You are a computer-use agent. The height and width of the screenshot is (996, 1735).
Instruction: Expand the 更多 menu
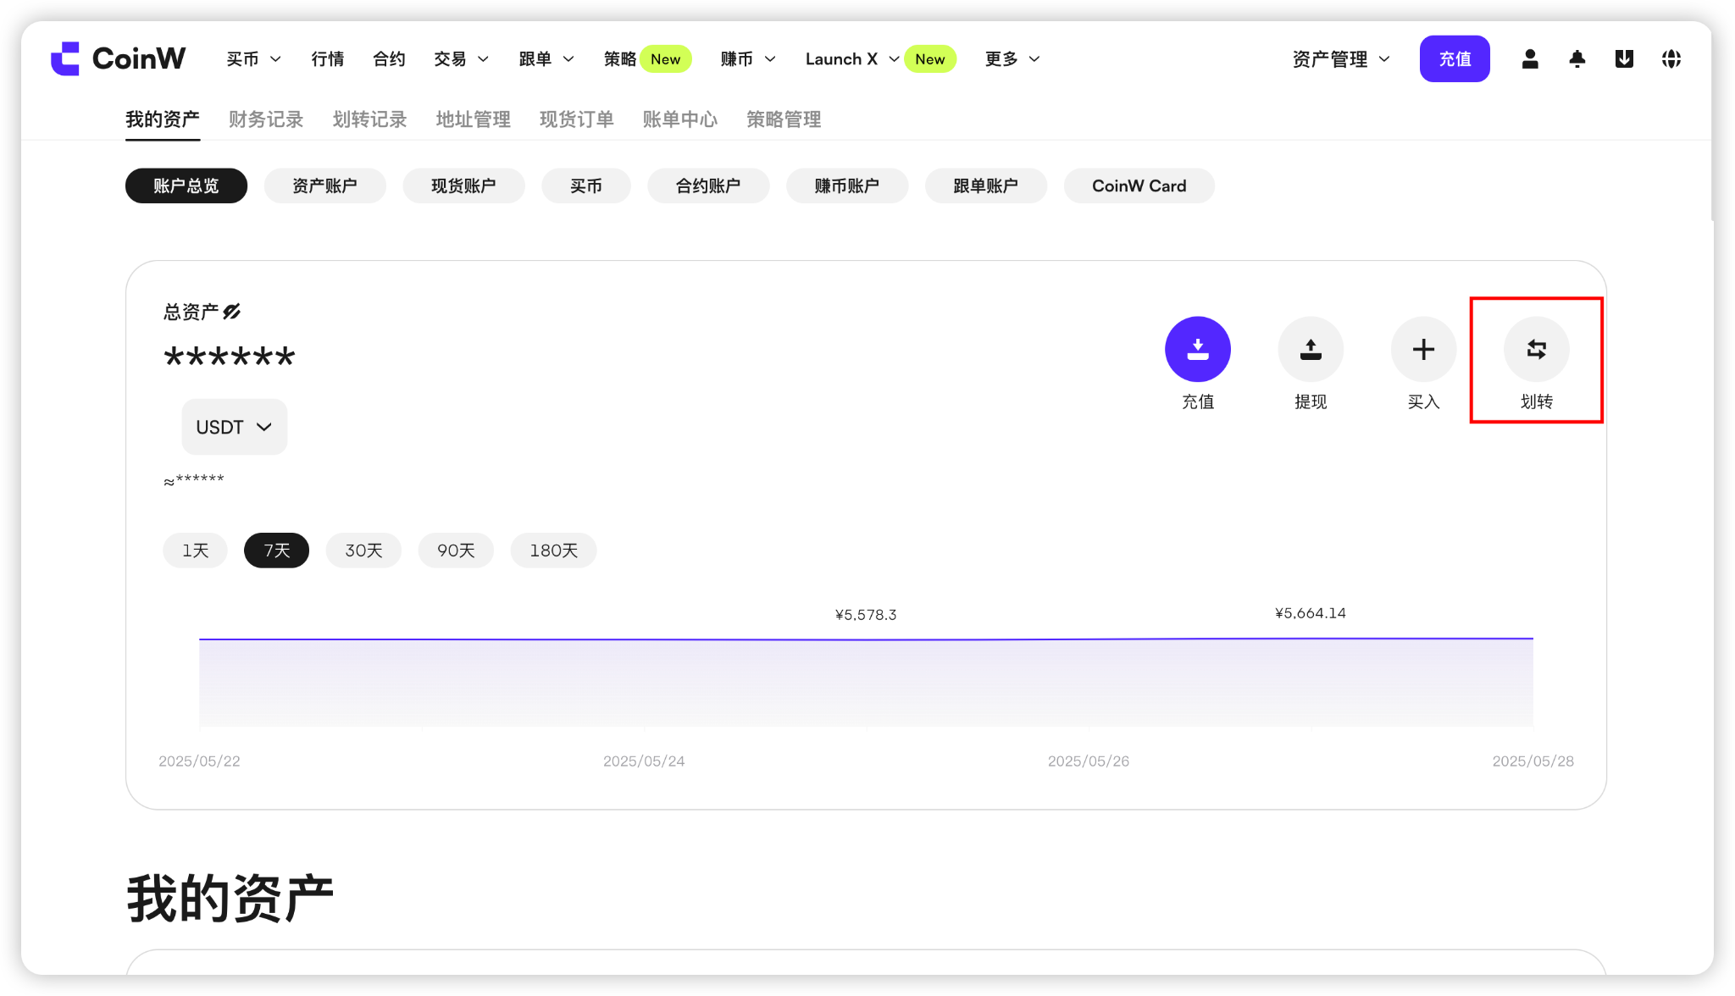click(x=1012, y=59)
